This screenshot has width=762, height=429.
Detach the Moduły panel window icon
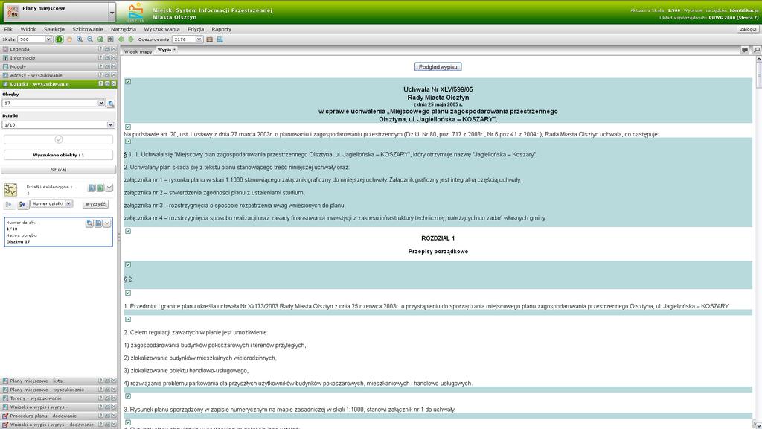[107, 66]
